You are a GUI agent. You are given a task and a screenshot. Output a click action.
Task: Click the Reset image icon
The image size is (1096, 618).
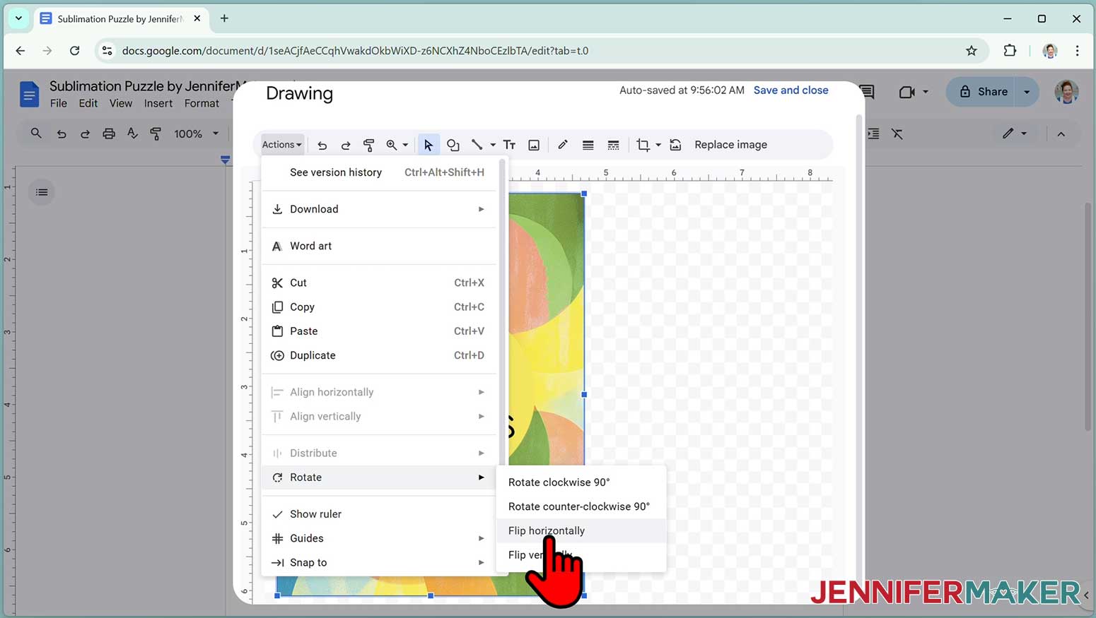coord(675,145)
